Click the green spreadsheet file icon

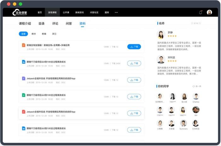click(24, 95)
